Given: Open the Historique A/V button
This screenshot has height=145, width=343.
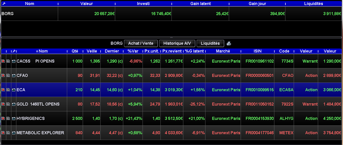Looking at the screenshot, I should tap(177, 43).
